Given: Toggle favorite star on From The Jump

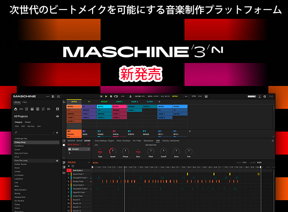Looking at the screenshot, I should (x=57, y=161).
